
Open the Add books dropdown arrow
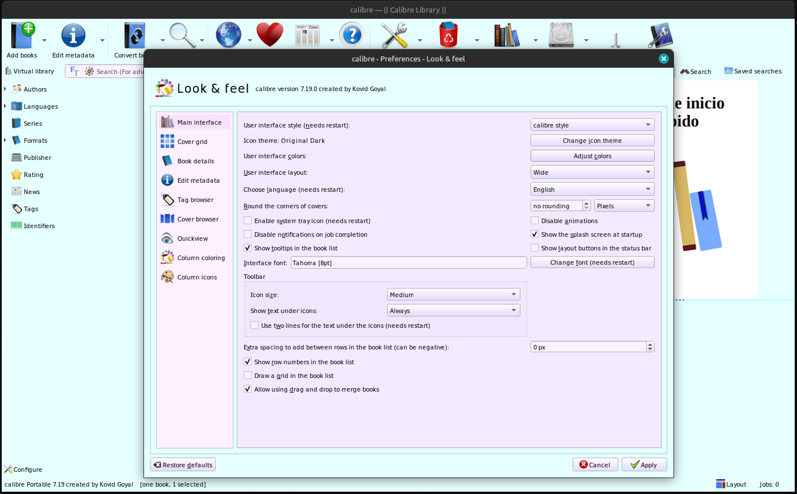(x=44, y=40)
